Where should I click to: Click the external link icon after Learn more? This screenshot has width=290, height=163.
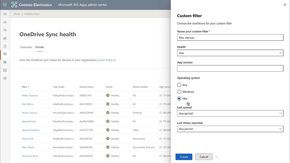(x=114, y=60)
